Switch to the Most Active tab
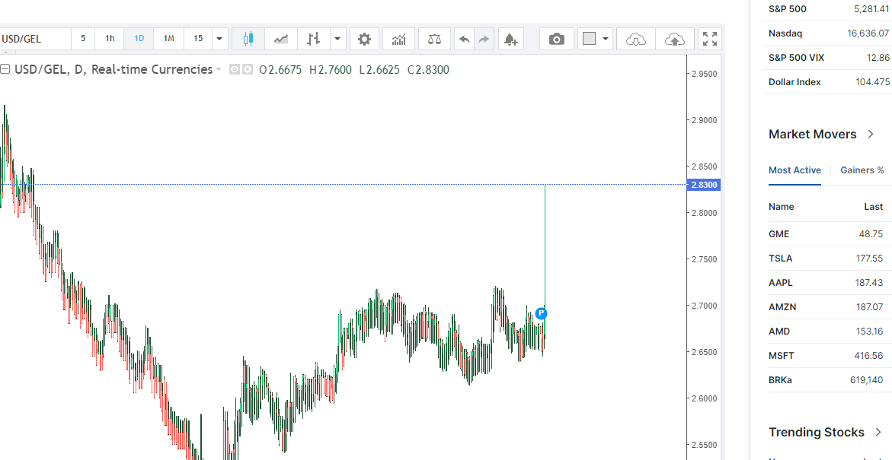892x460 pixels. [794, 170]
